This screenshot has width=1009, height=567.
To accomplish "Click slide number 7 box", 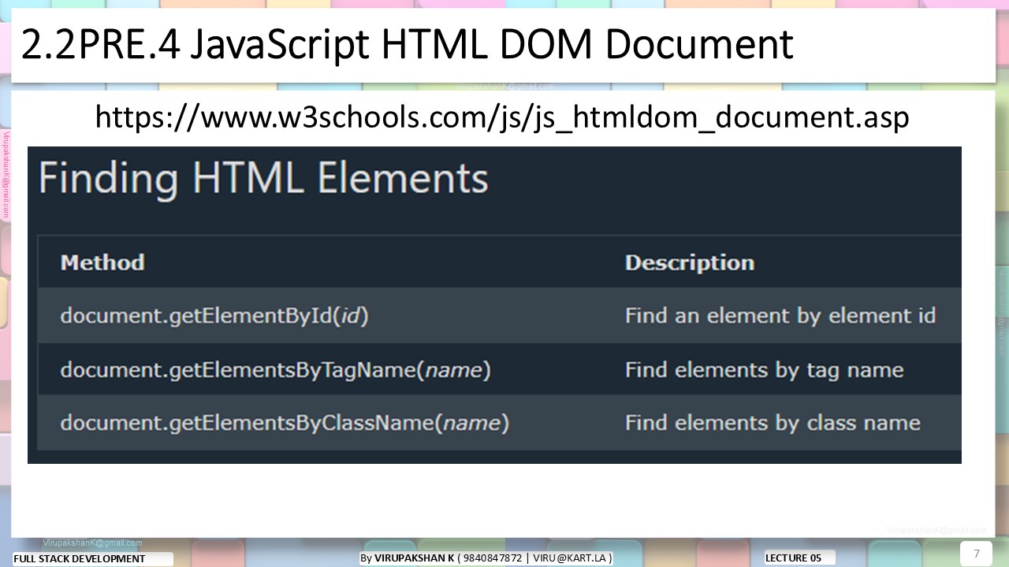I will 976,553.
